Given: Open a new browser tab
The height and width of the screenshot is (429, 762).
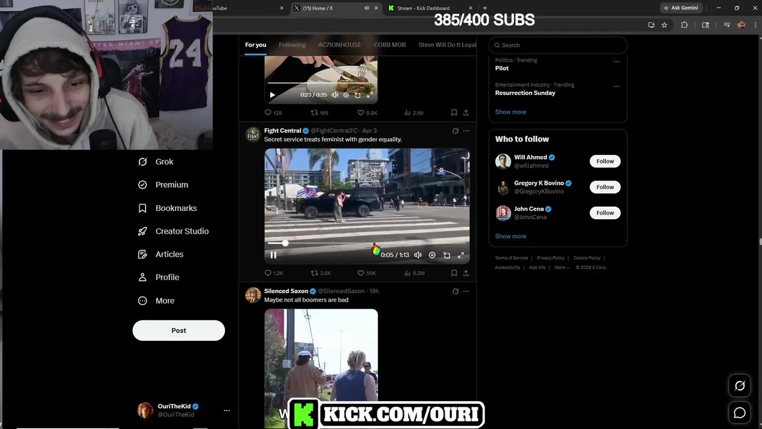Looking at the screenshot, I should pos(485,8).
